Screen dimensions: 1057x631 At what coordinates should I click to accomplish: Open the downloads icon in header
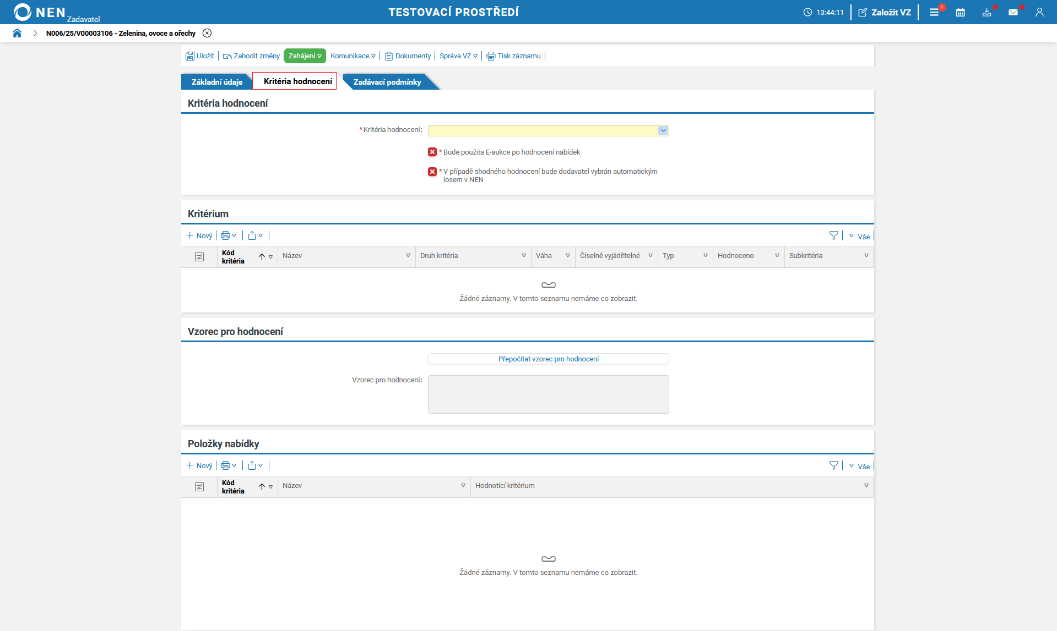pos(986,12)
